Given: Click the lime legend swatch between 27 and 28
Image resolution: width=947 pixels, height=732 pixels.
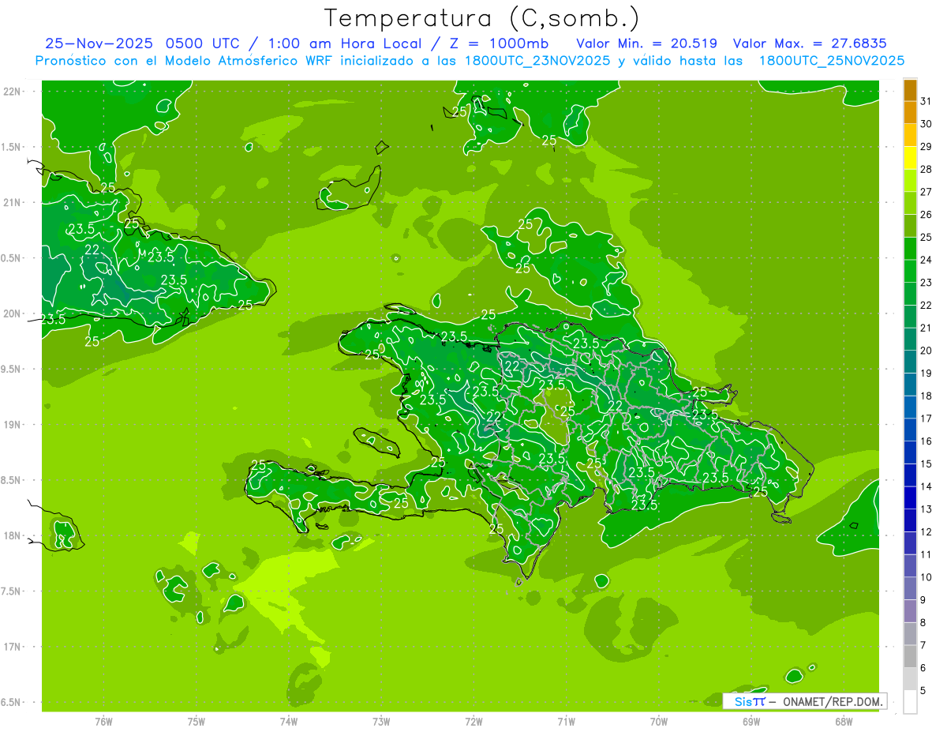Looking at the screenshot, I should coord(910,181).
